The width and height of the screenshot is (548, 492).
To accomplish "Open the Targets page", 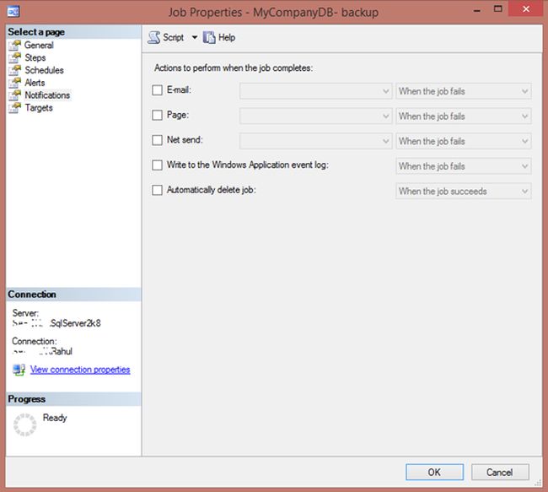I will pos(39,108).
